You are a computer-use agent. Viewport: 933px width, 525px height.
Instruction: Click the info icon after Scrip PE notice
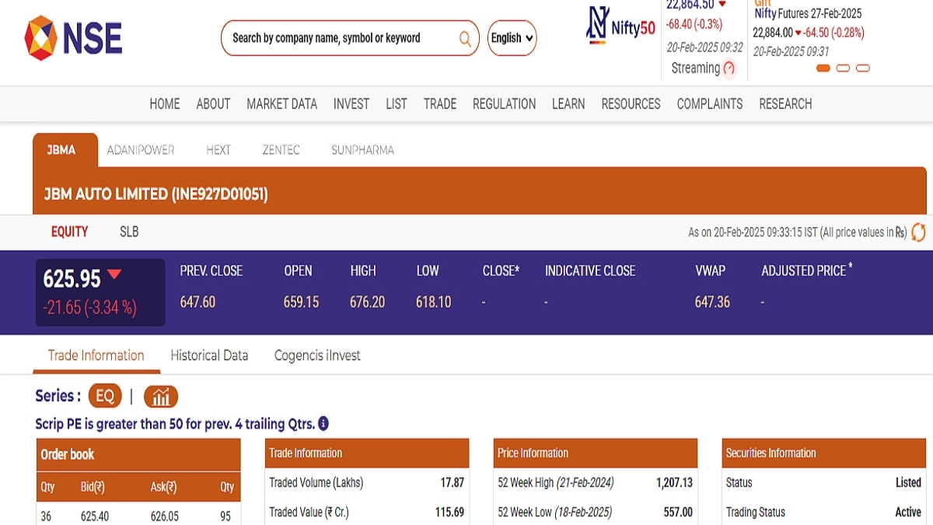click(x=323, y=424)
